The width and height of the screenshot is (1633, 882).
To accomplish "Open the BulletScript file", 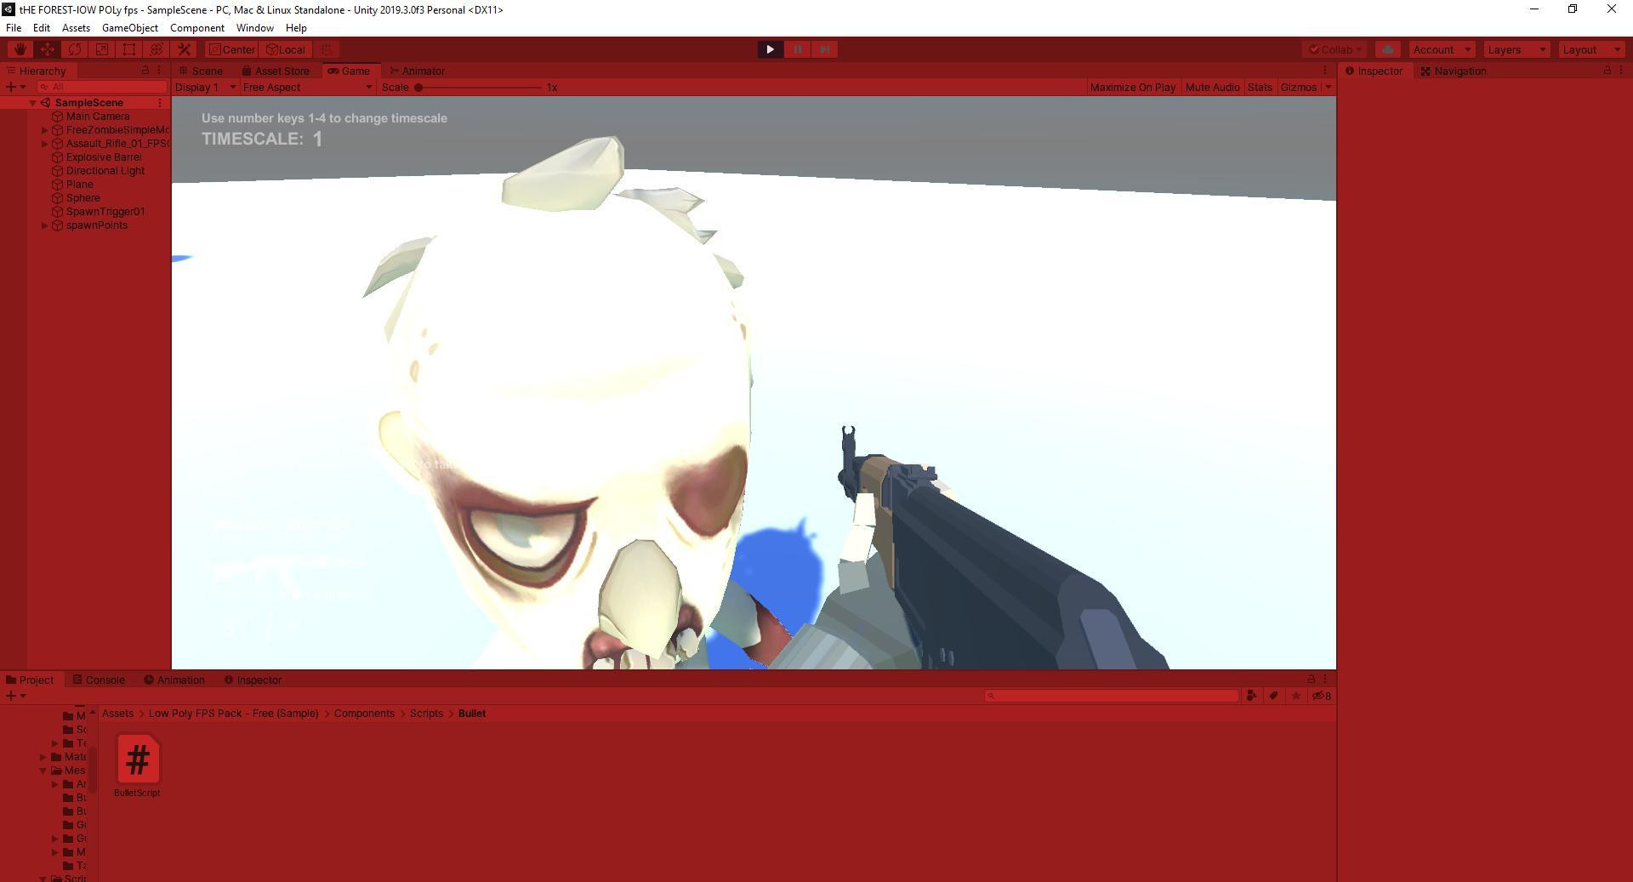I will (x=137, y=766).
